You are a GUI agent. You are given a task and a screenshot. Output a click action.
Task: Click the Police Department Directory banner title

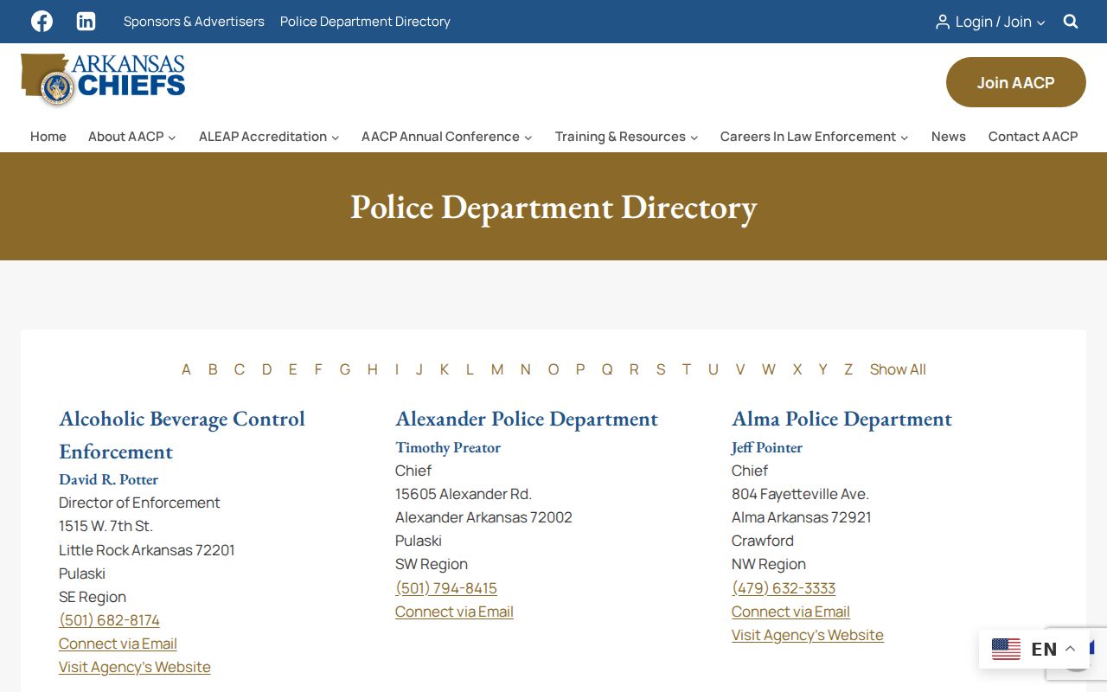(553, 208)
